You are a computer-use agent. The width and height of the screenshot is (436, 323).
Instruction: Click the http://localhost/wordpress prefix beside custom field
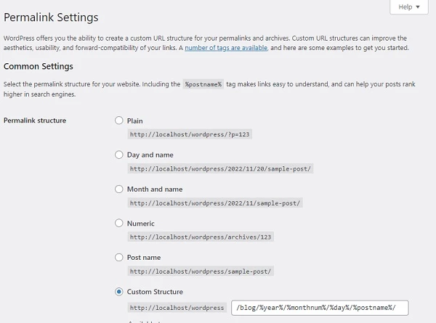[x=177, y=308]
